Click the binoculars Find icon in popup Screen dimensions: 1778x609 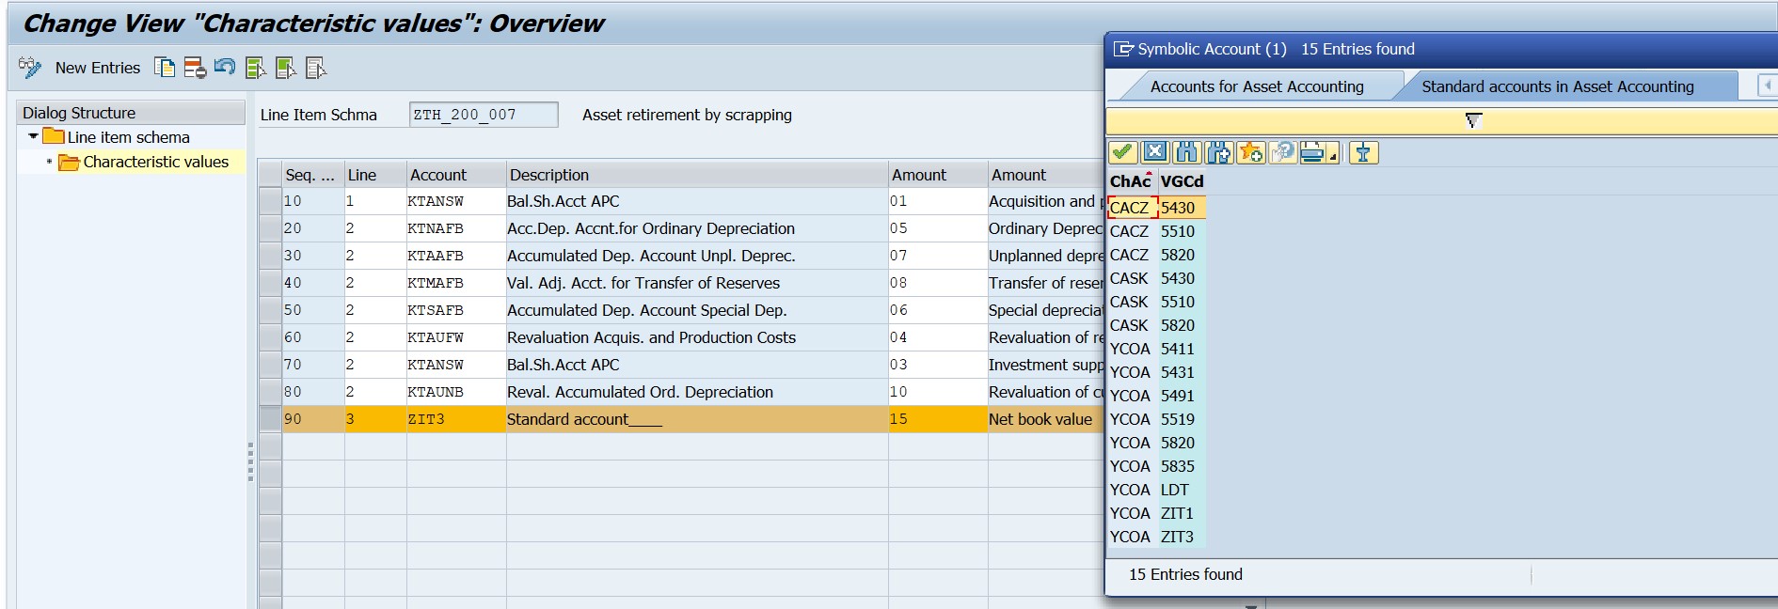pos(1186,152)
